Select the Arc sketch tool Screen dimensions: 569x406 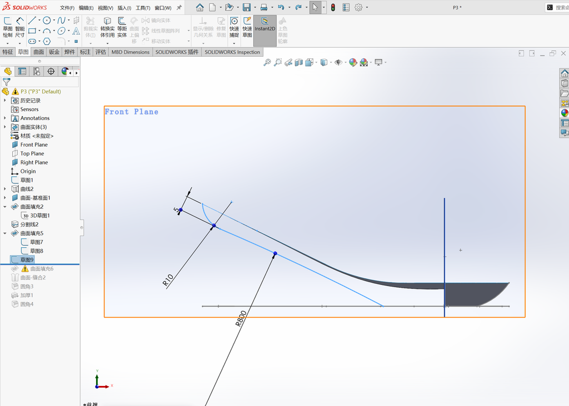pyautogui.click(x=47, y=31)
